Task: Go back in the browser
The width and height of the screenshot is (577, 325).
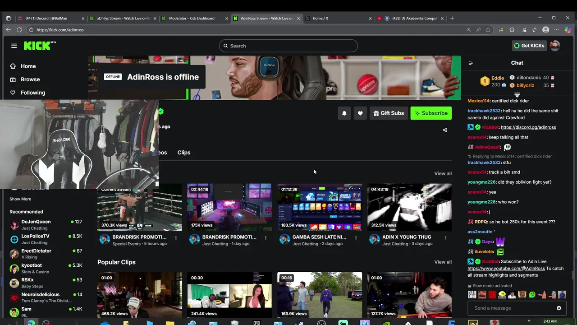Action: coord(8,30)
